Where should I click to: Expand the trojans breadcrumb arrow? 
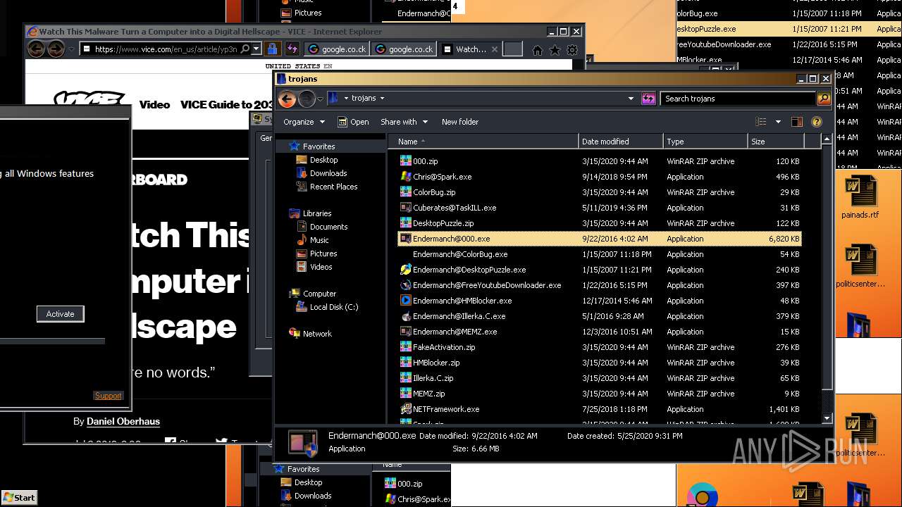(382, 99)
